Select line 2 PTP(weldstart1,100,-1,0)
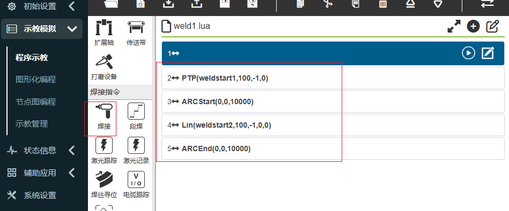The width and height of the screenshot is (509, 211). pos(333,78)
